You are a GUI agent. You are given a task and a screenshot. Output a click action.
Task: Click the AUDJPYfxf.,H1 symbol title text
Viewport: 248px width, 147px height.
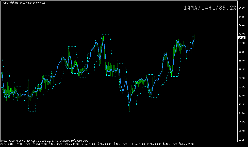(10, 3)
